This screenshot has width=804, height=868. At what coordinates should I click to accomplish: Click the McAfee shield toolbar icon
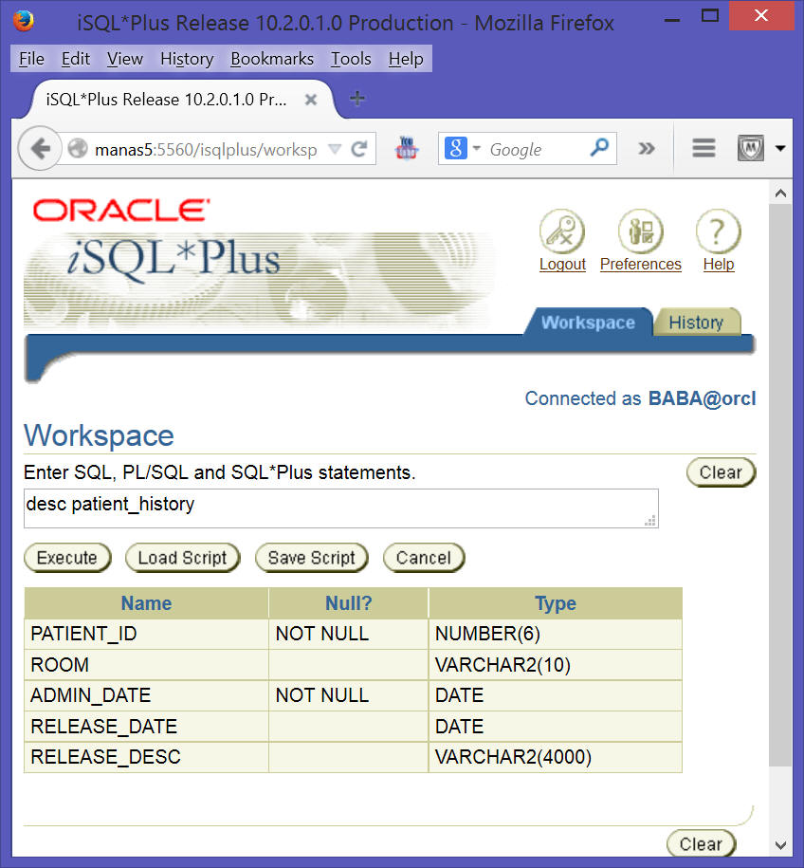tap(750, 148)
